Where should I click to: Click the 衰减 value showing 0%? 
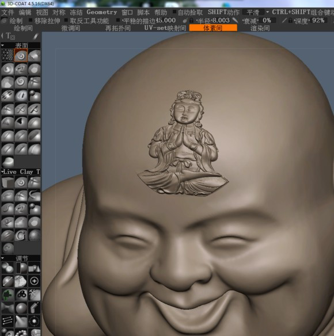pos(267,20)
